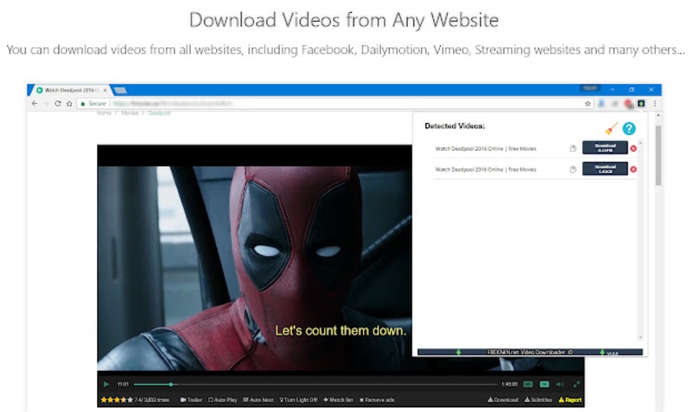
Task: Select the Watch Deadpool 2016 browser tab
Action: pos(70,90)
